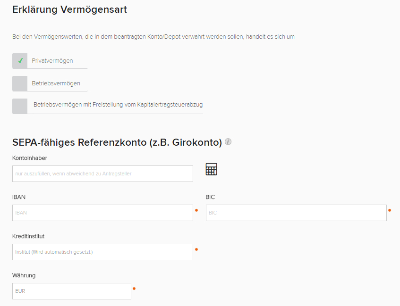
Task: Select the BIC input field
Action: tap(296, 213)
